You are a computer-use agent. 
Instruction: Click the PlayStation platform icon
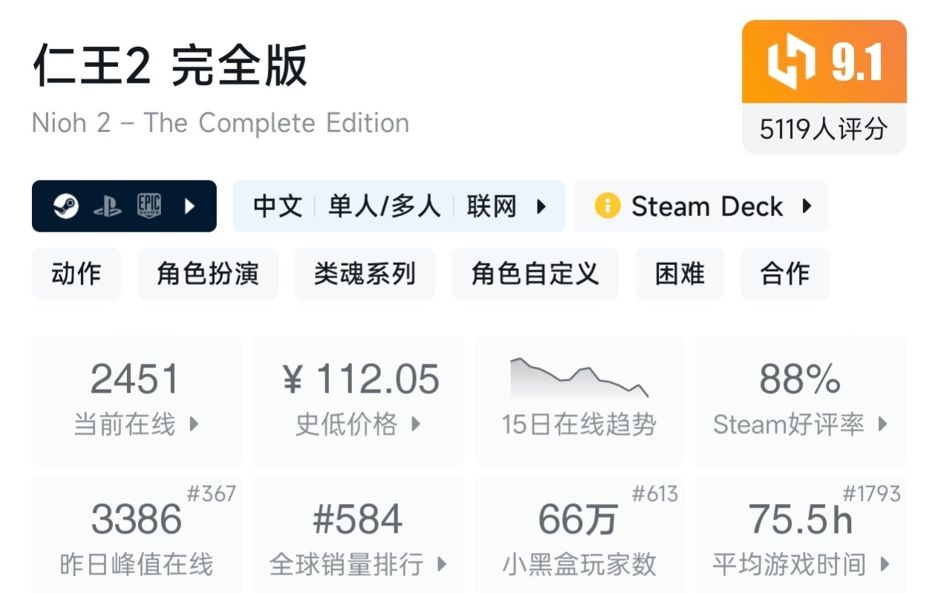pos(107,206)
